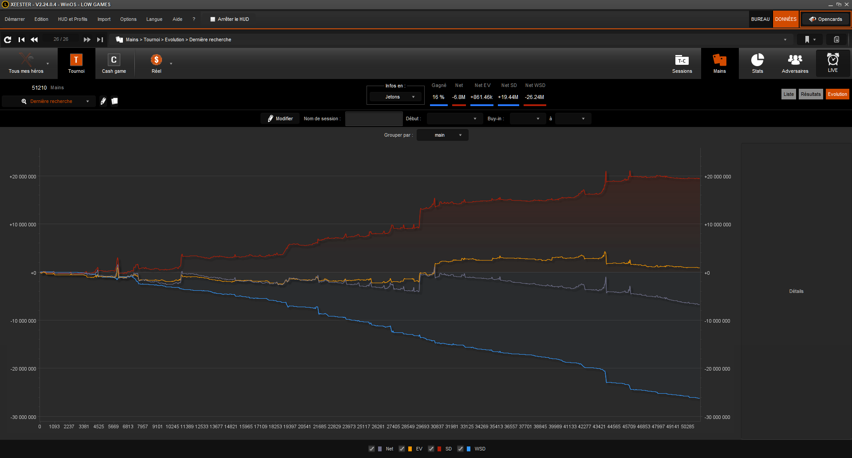Select the Tournoi game type icon

[76, 60]
